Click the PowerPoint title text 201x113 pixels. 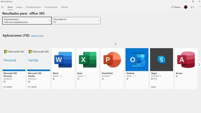[107, 73]
